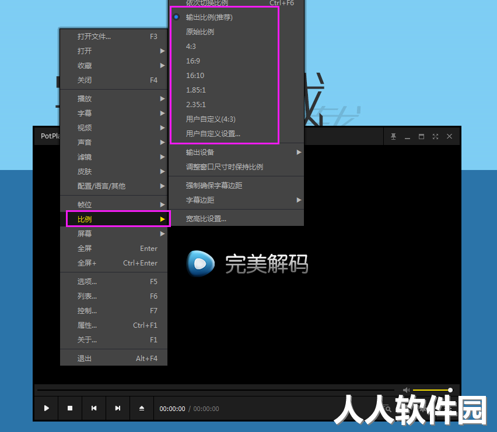Set aspect ratio to 16:10

coord(236,75)
